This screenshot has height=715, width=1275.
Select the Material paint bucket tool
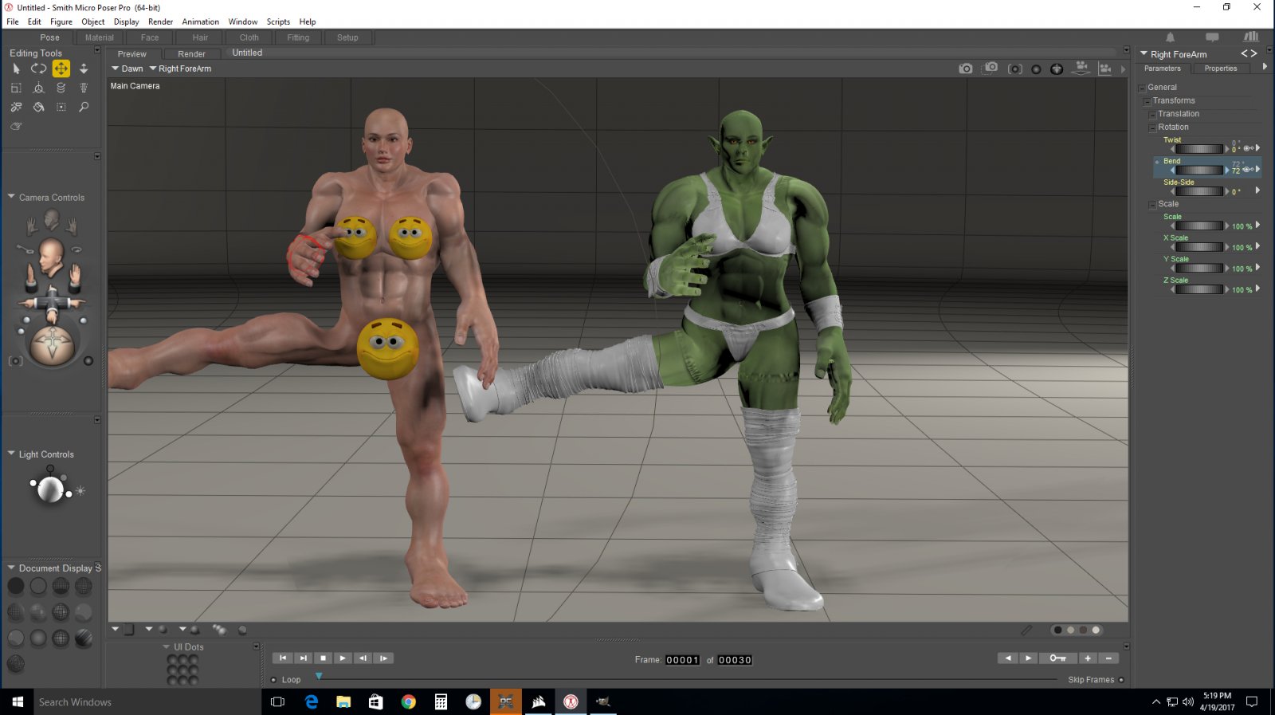[x=38, y=107]
